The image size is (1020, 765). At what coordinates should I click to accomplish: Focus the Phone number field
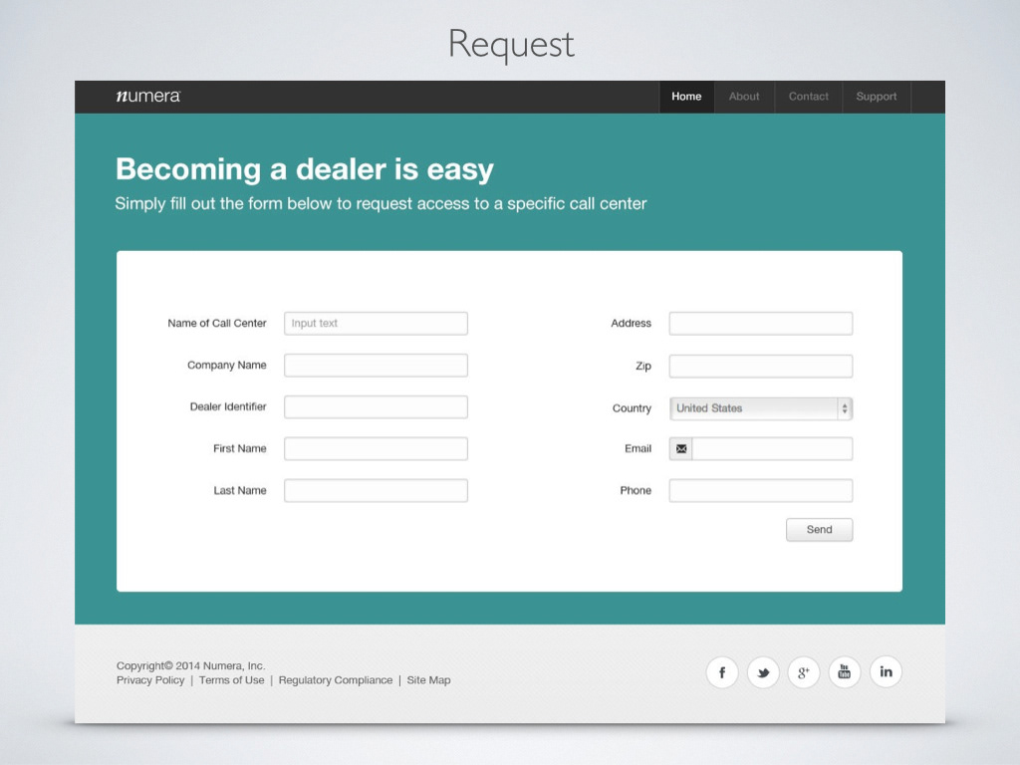(x=760, y=490)
